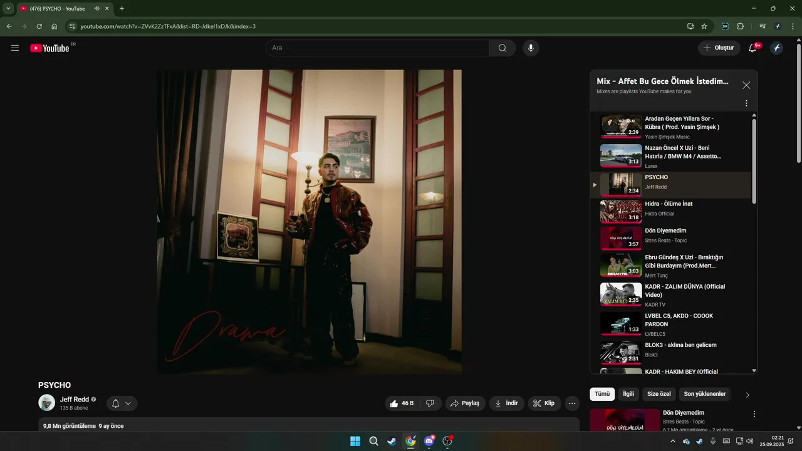Bookmark this page with star
The image size is (802, 451).
704,26
